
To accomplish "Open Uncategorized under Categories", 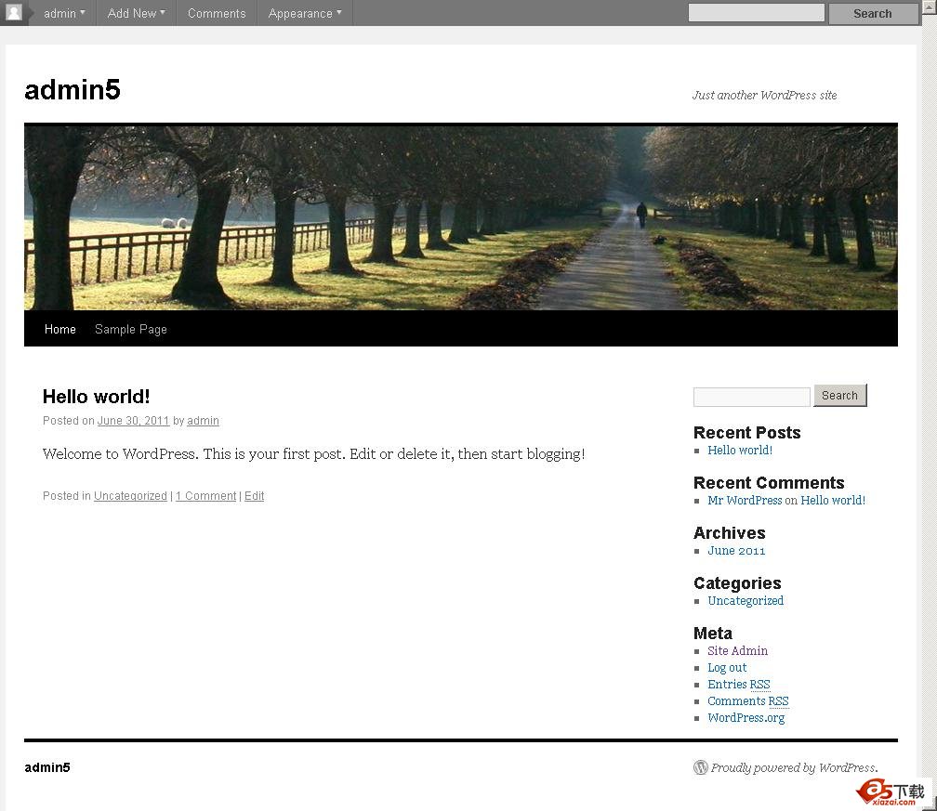I will (746, 601).
